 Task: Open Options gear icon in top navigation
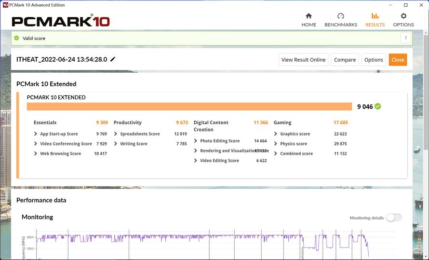pos(403,16)
